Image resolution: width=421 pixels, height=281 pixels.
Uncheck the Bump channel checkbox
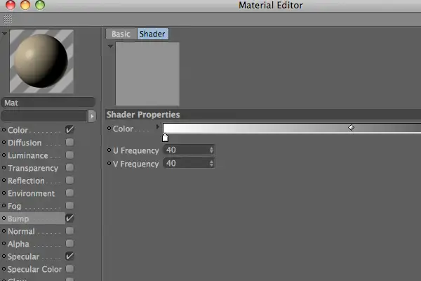[x=69, y=218]
